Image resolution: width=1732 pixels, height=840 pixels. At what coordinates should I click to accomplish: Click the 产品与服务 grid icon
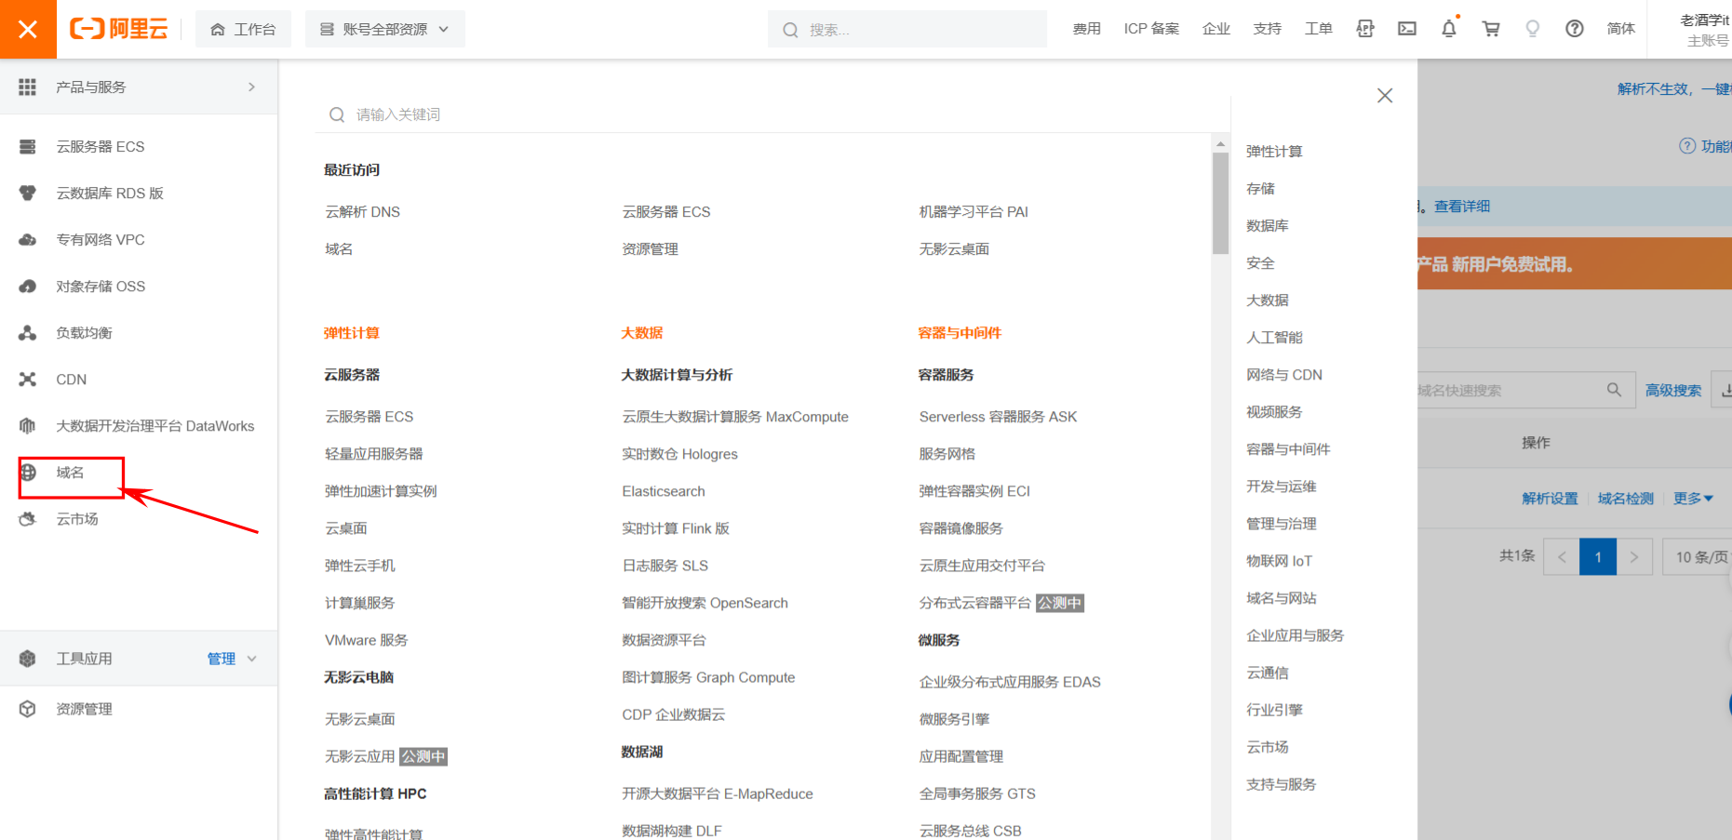[x=28, y=87]
